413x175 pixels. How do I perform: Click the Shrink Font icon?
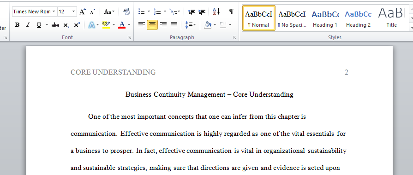pyautogui.click(x=92, y=12)
